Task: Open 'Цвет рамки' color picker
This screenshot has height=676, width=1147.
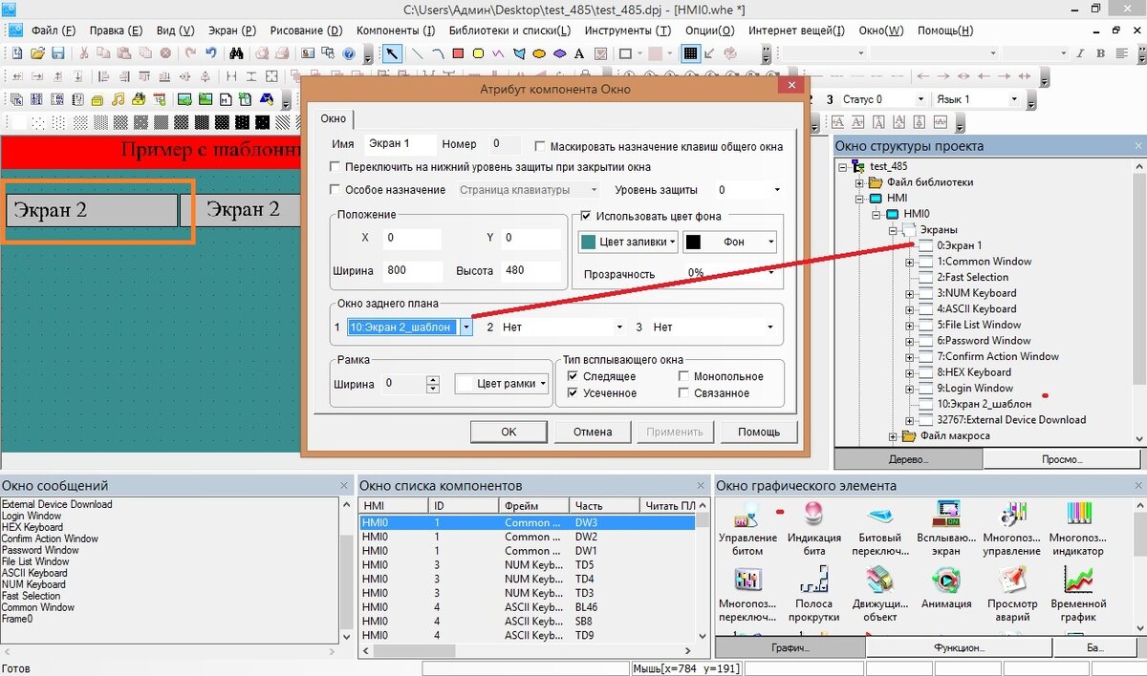Action: 502,384
